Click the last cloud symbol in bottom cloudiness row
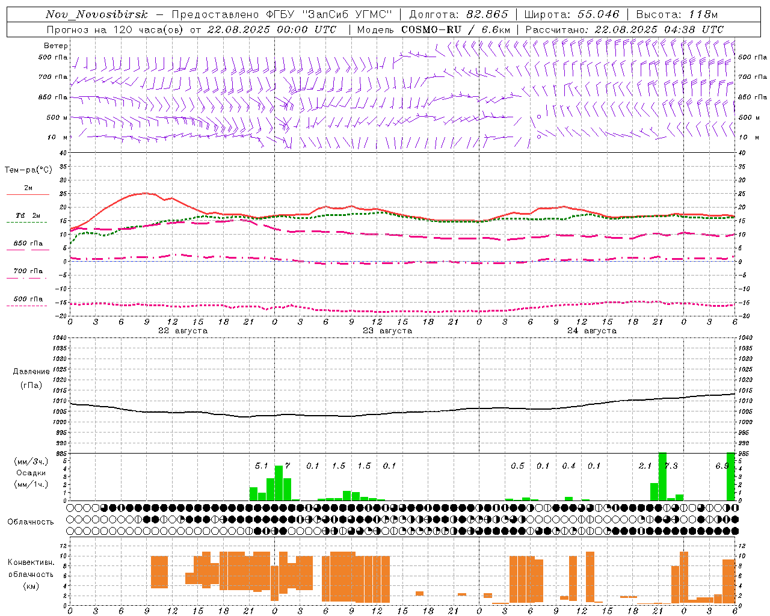 [x=735, y=531]
